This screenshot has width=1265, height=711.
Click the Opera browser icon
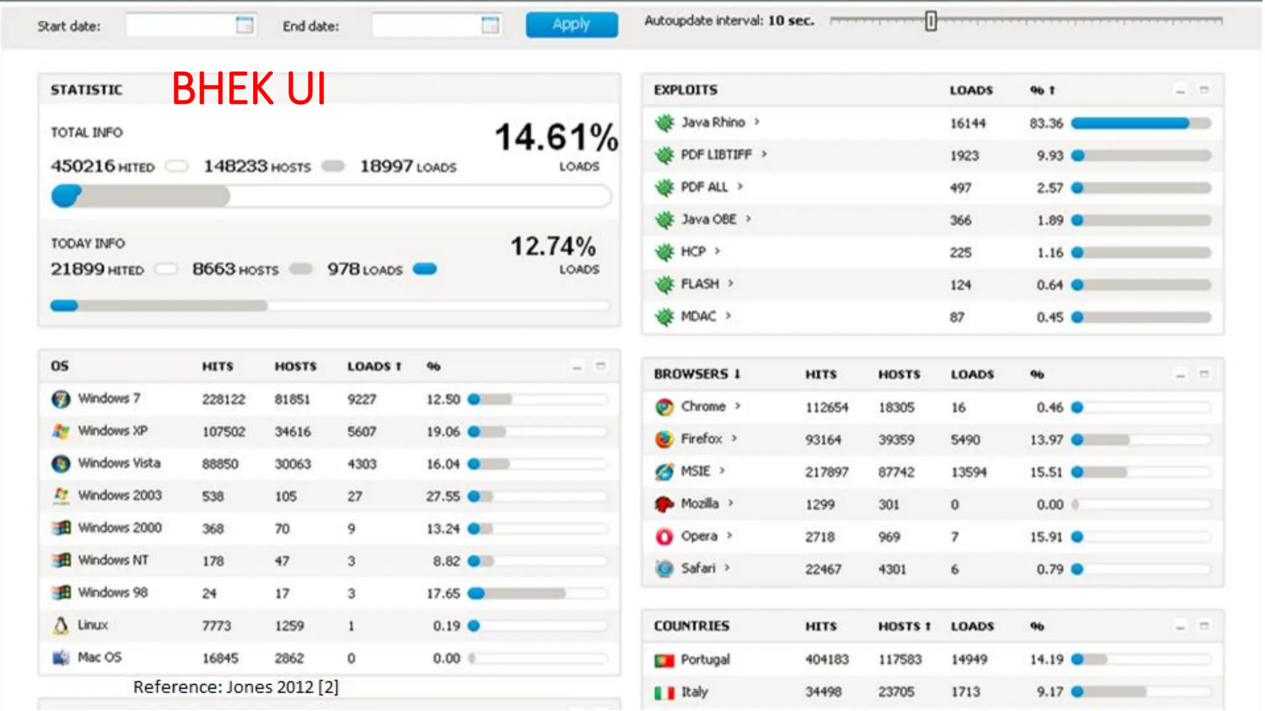[665, 536]
